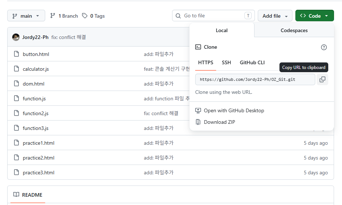The height and width of the screenshot is (205, 342).
Task: Click the book icon beside README
Action: [x=16, y=195]
